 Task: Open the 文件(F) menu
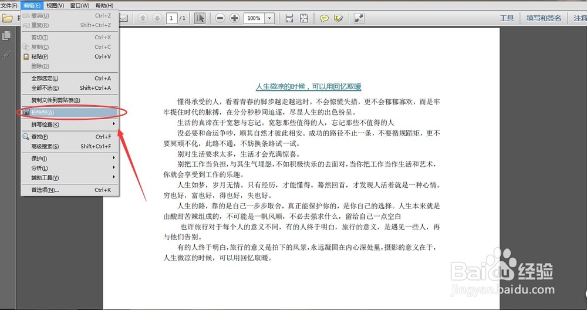point(9,6)
